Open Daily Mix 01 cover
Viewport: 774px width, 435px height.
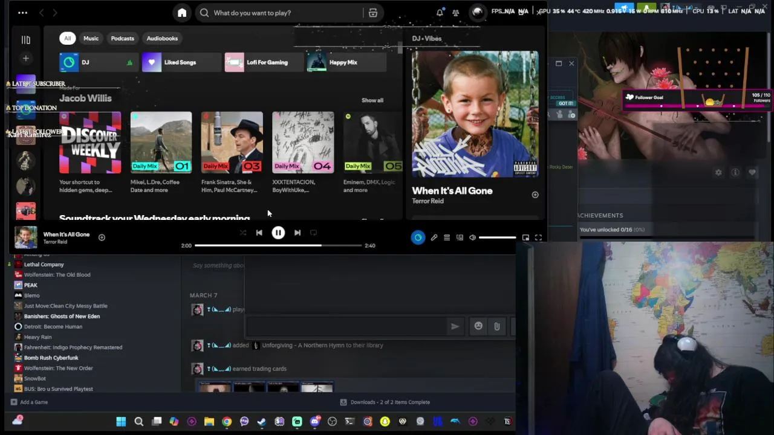pos(161,143)
